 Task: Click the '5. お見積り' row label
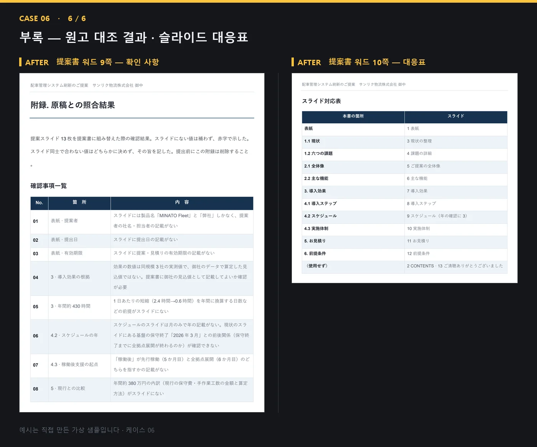[315, 241]
